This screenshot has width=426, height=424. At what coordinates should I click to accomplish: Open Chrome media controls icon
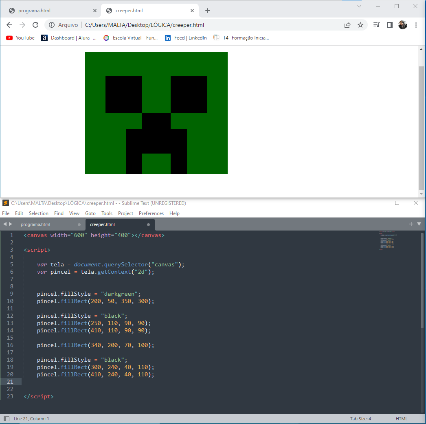377,25
